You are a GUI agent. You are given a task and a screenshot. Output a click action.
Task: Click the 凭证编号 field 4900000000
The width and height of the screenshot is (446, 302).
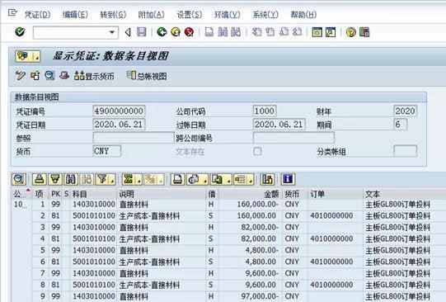(x=119, y=111)
